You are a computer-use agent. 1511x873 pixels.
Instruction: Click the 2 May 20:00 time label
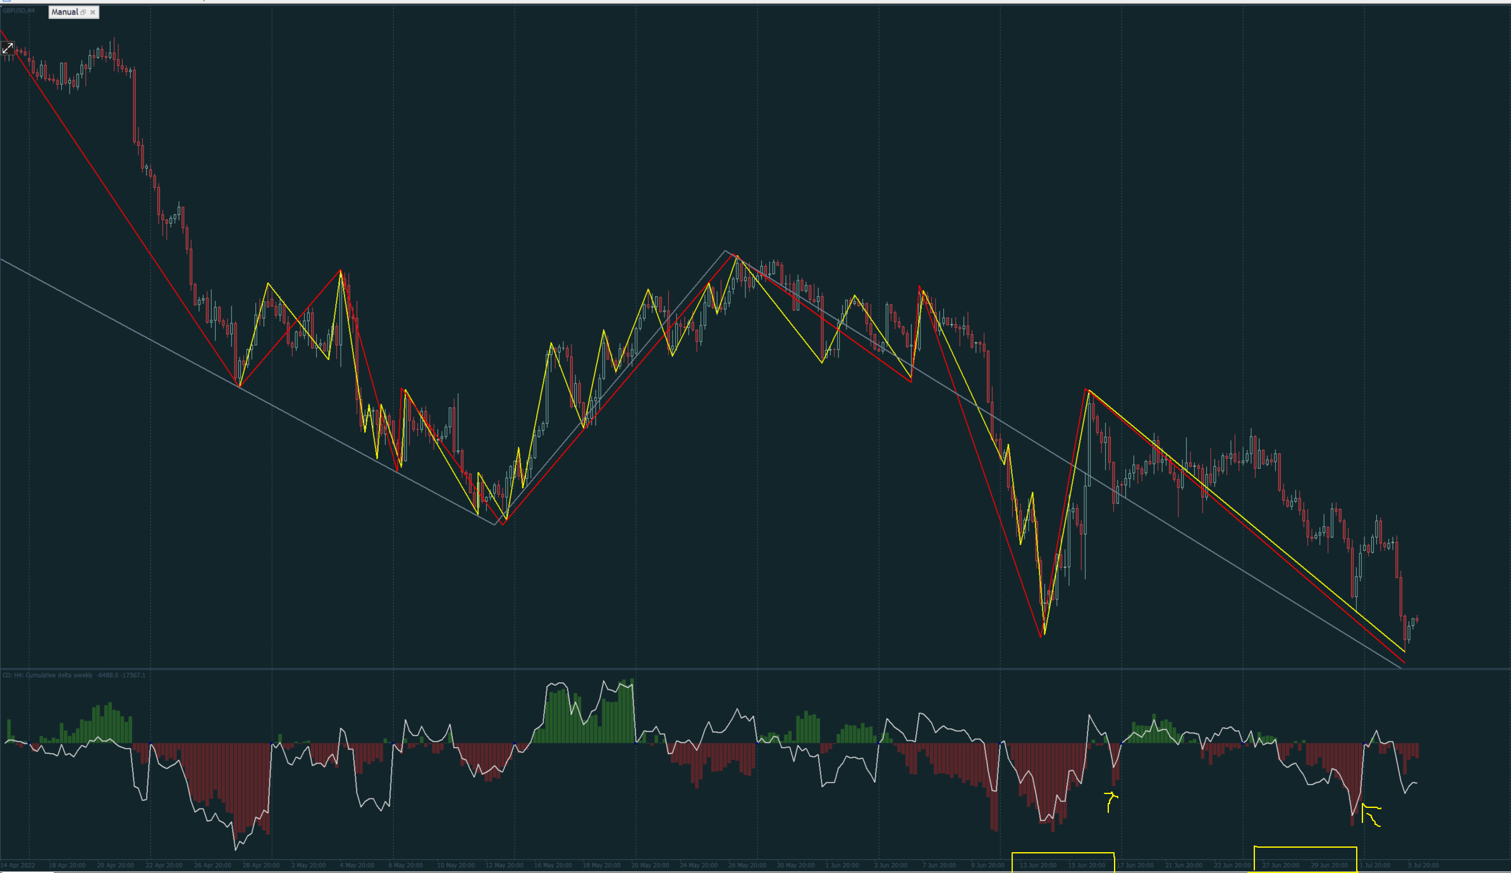tap(309, 865)
